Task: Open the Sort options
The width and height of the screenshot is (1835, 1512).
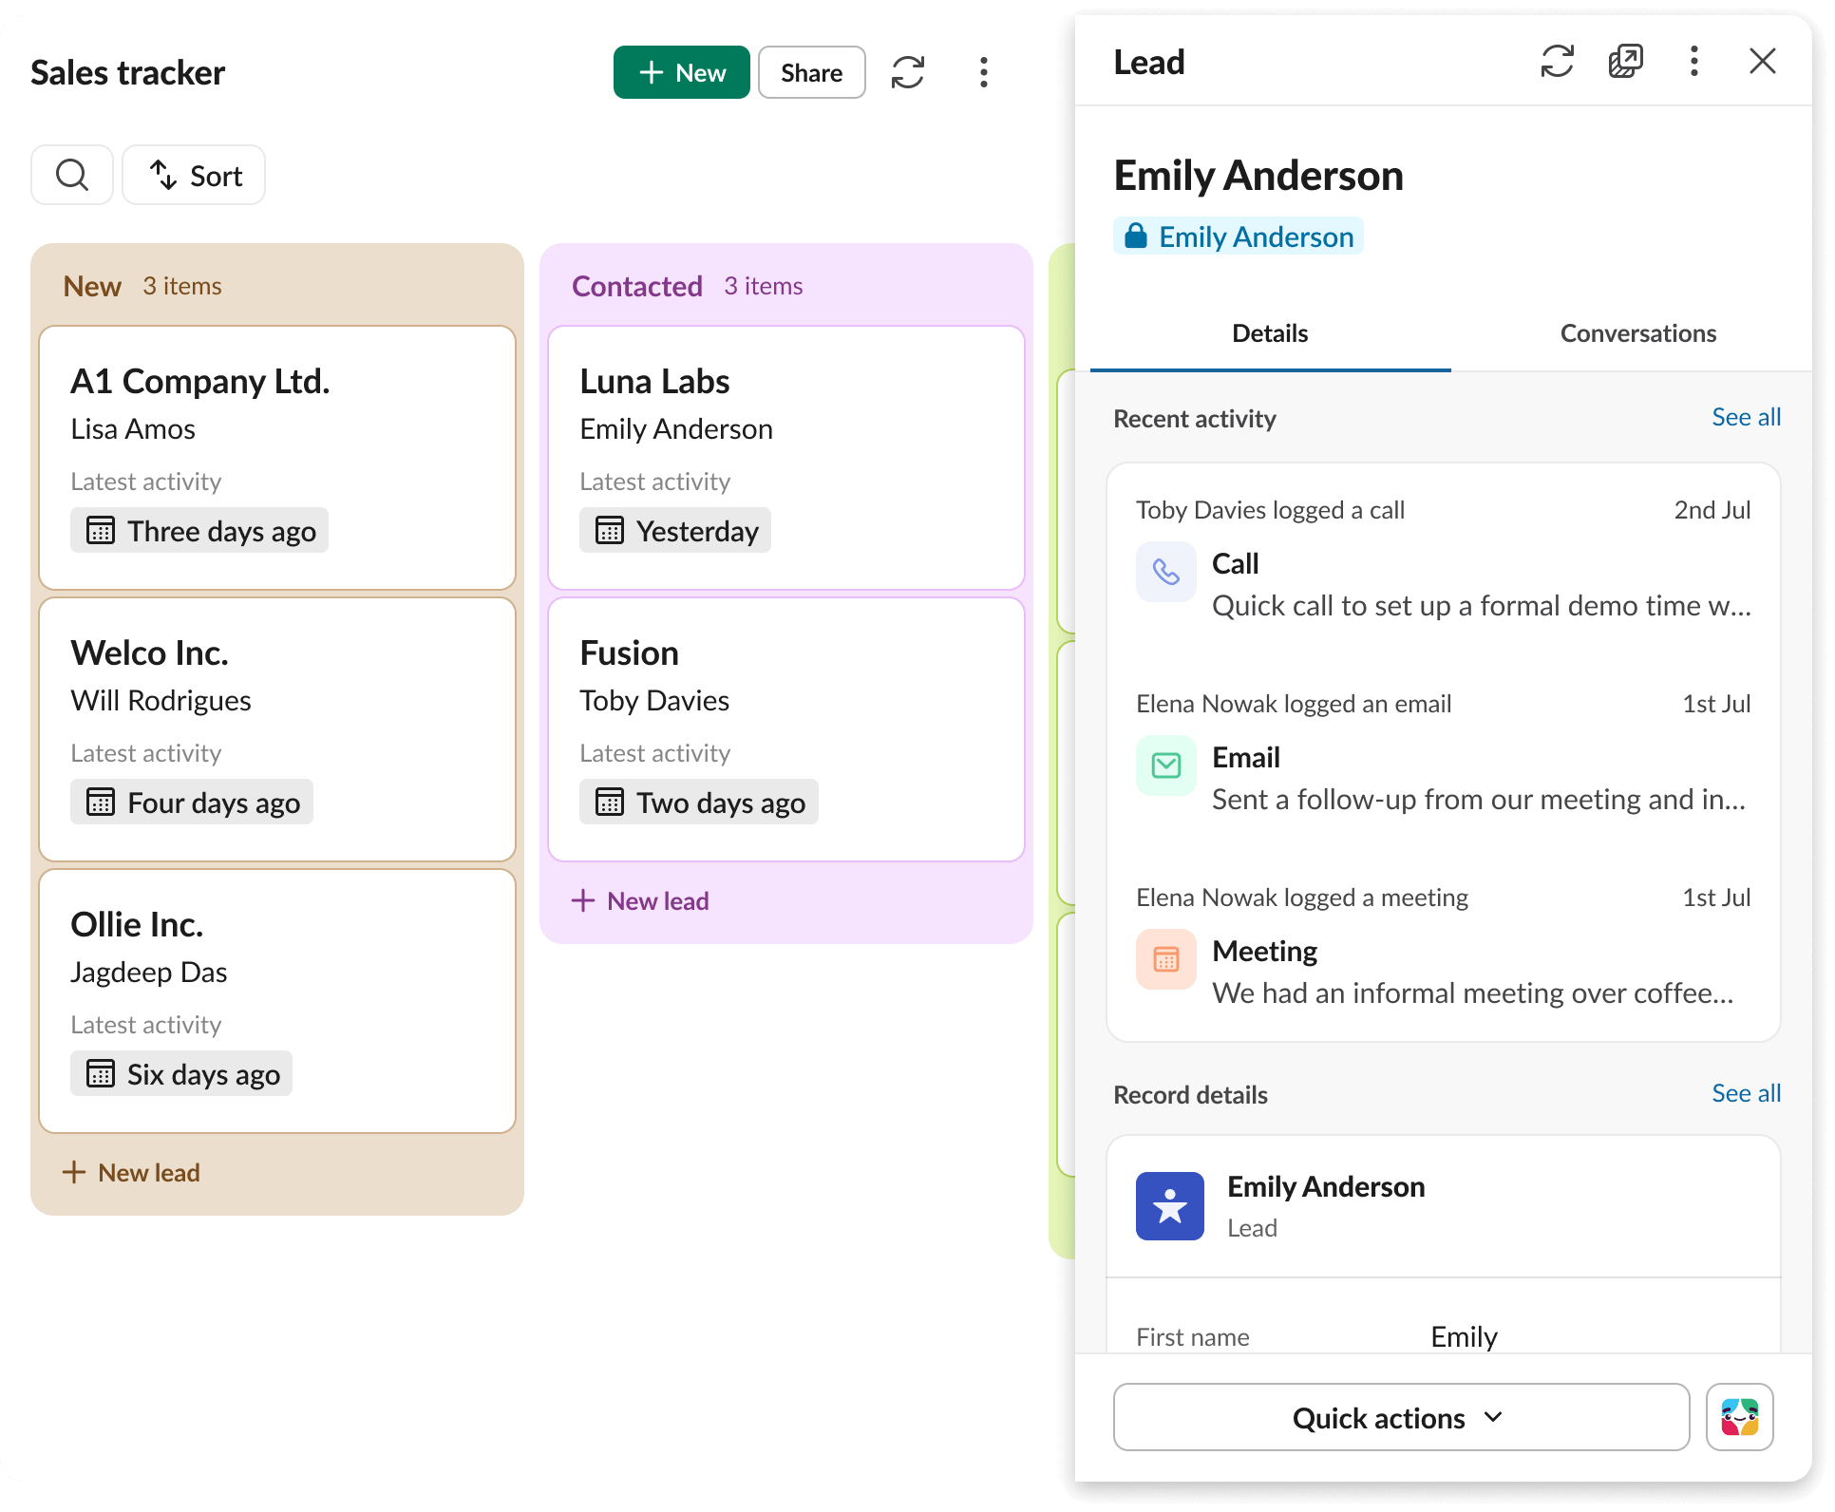Action: tap(194, 175)
